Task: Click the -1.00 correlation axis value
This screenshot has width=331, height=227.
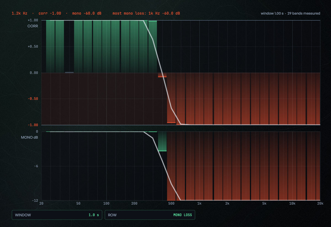Action: click(x=33, y=125)
